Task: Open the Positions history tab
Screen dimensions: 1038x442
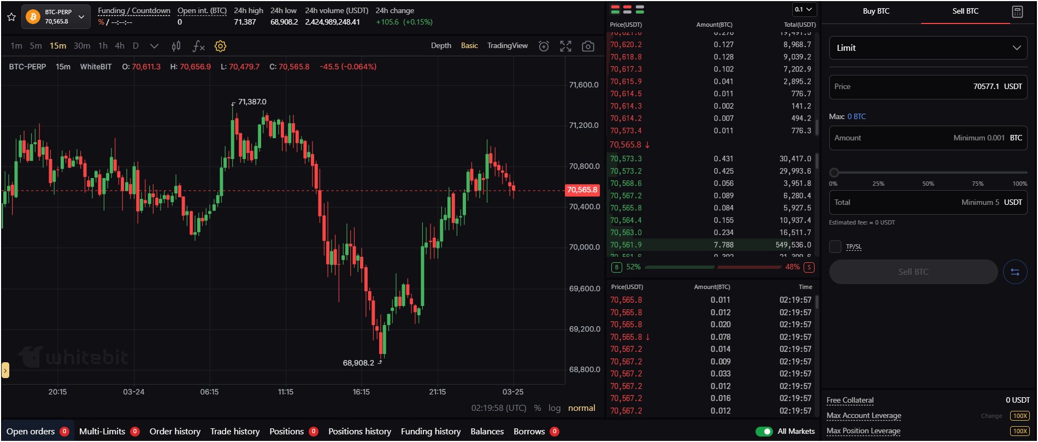Action: pyautogui.click(x=359, y=432)
